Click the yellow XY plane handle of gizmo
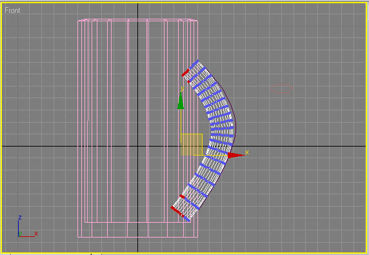 192,145
